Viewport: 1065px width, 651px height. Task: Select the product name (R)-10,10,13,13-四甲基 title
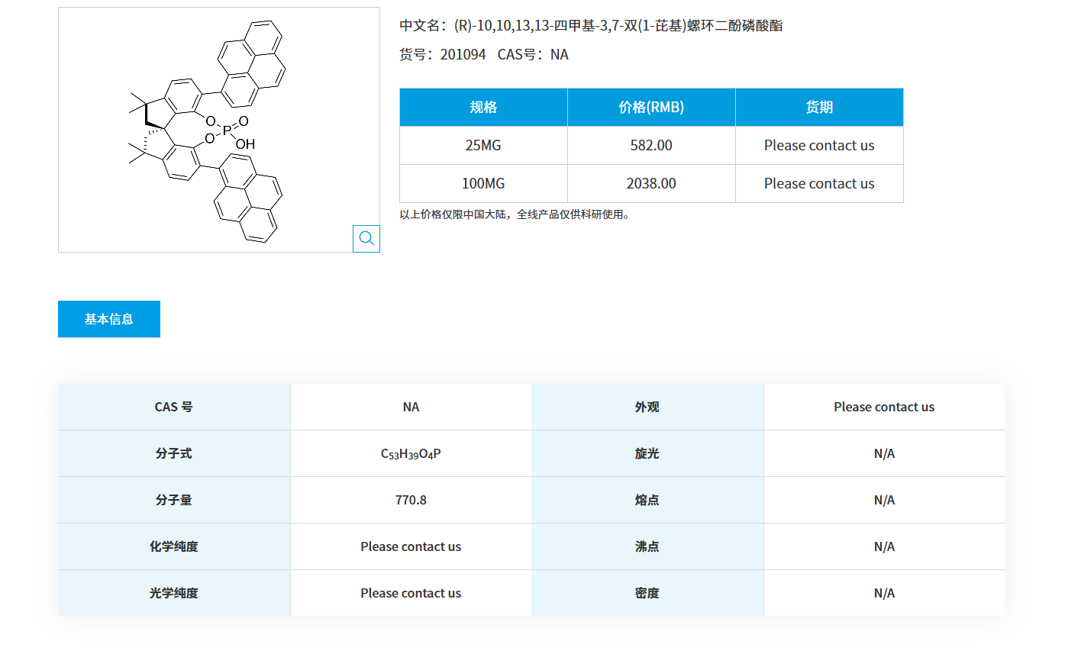point(592,25)
